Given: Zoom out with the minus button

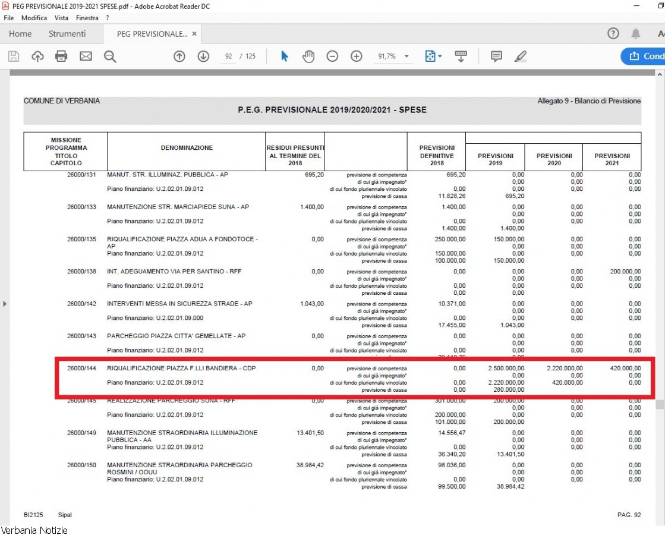Looking at the screenshot, I should (332, 56).
